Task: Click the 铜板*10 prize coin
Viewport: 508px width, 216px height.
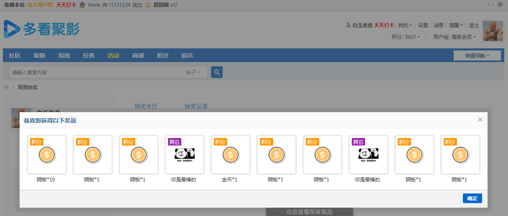Action: tap(47, 155)
